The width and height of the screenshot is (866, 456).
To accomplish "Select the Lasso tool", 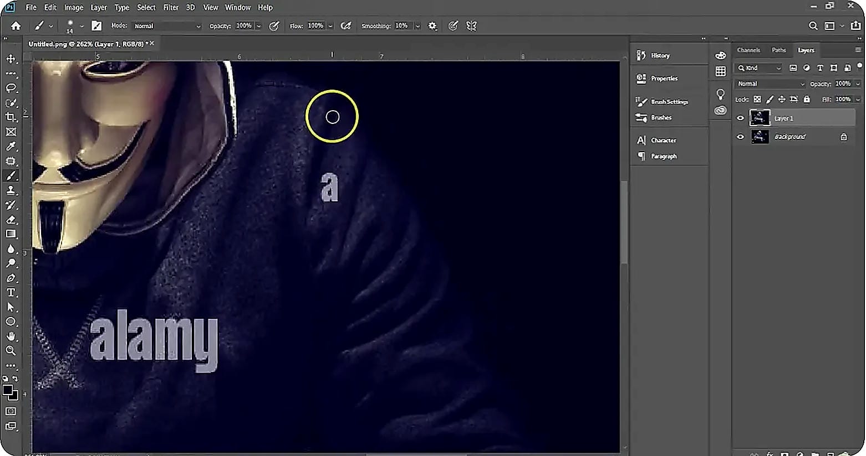I will [x=11, y=88].
